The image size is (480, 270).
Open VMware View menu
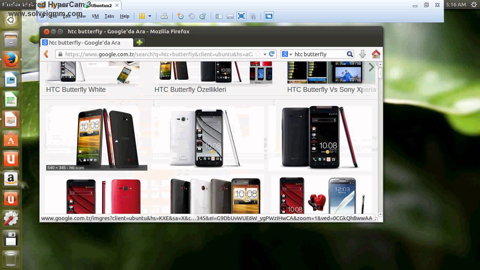coord(81,16)
